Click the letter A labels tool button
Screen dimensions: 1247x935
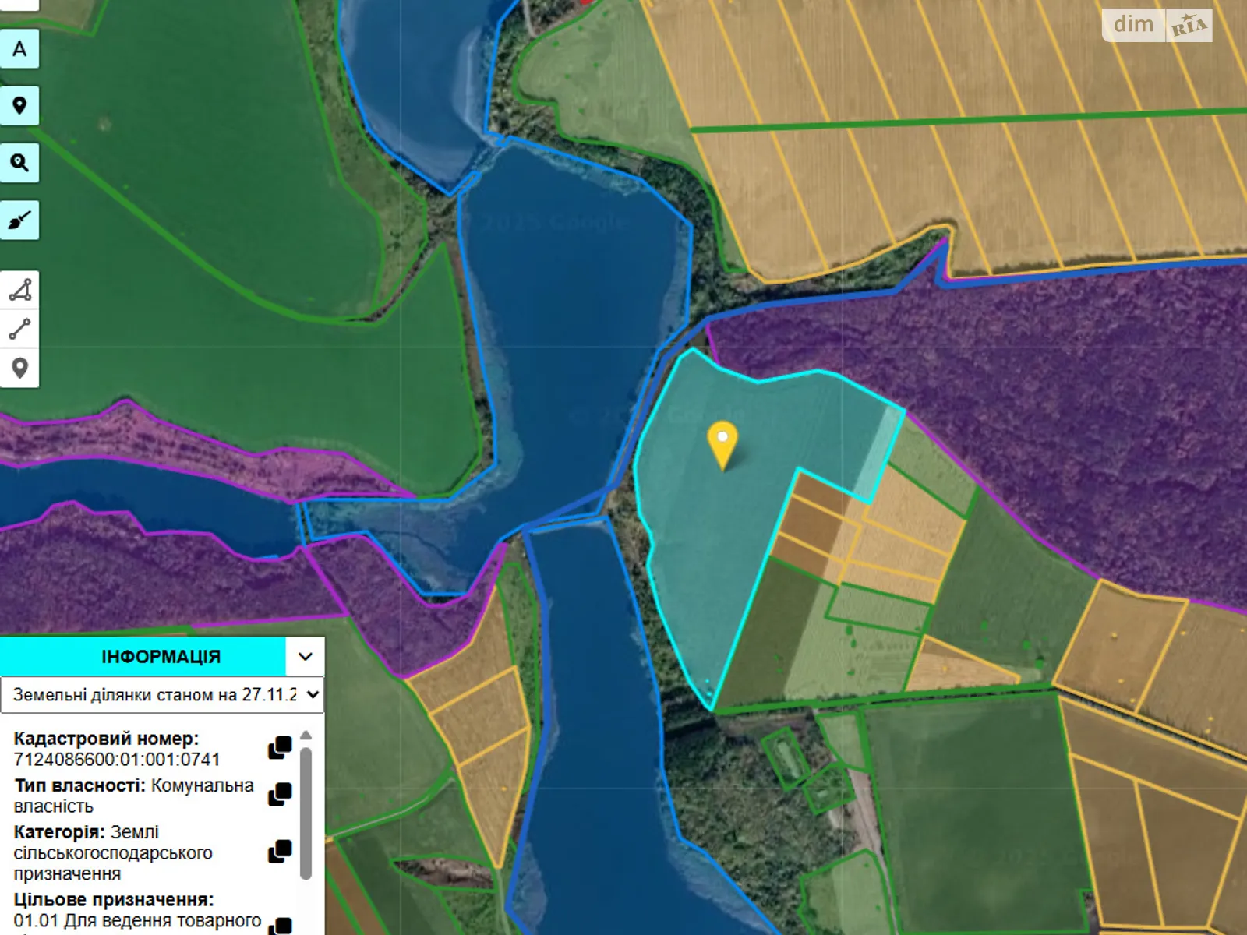pos(19,49)
